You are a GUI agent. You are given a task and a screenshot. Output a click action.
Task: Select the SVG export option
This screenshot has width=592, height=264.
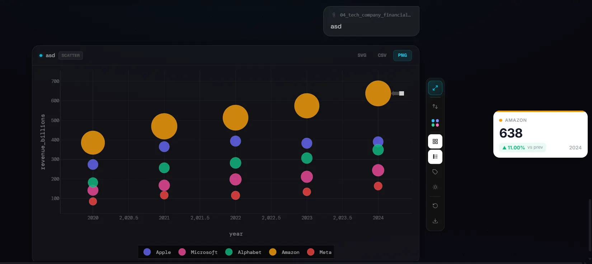(x=362, y=55)
